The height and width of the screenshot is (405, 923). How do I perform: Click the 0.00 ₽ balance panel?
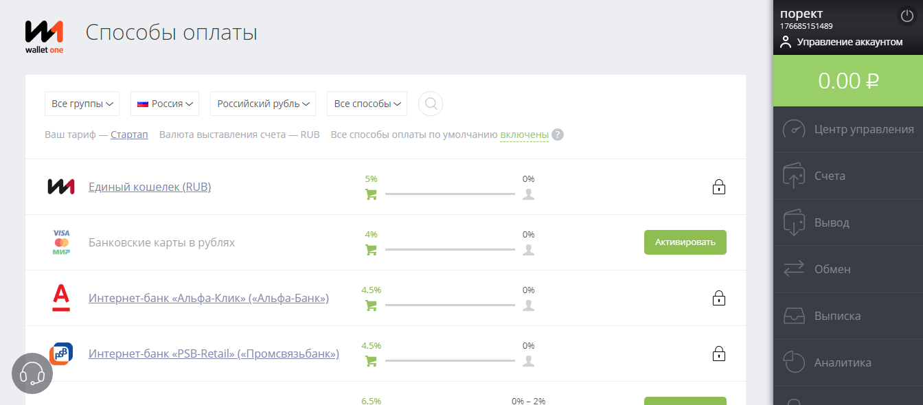[x=848, y=81]
